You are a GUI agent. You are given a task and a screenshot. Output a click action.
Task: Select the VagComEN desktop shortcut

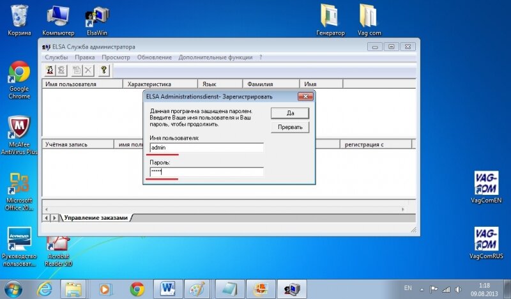[486, 187]
